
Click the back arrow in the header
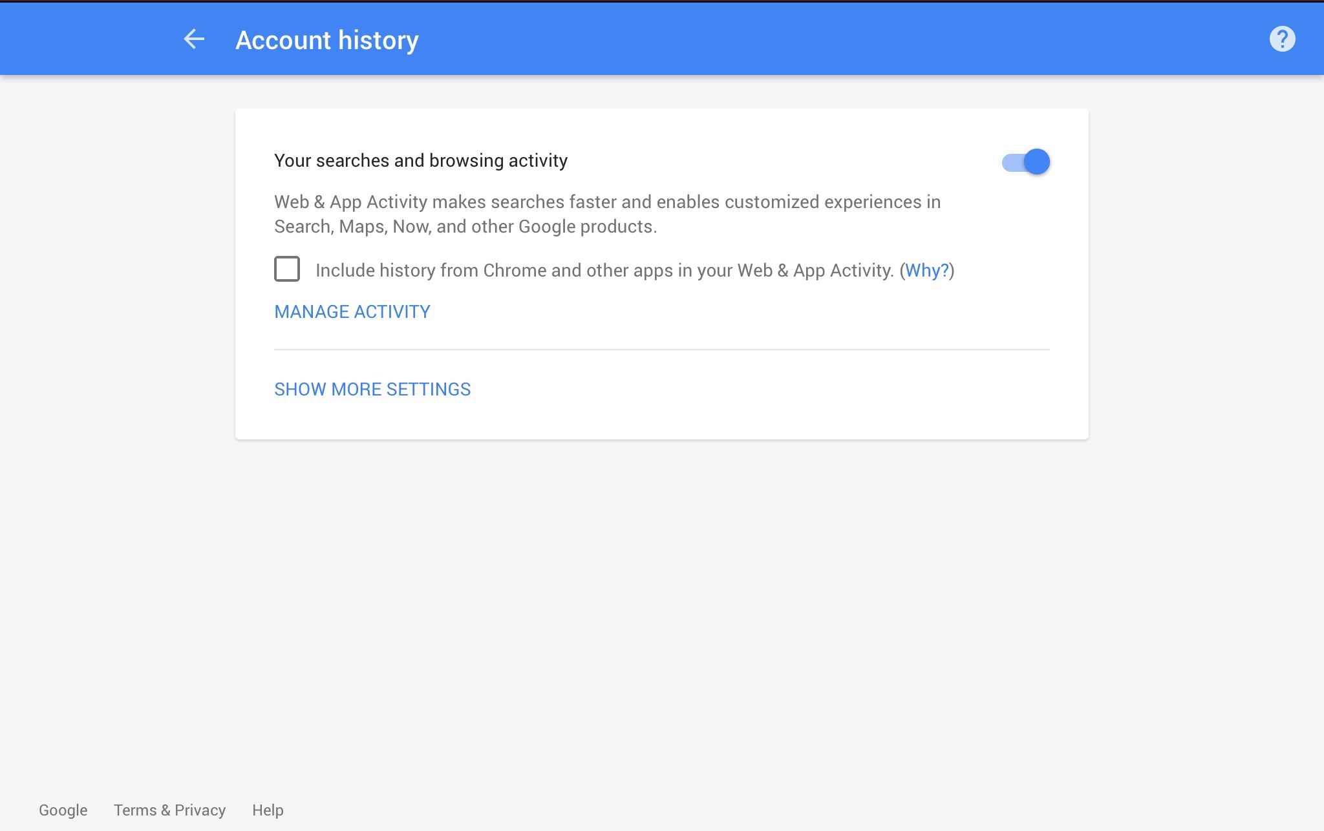[x=194, y=39]
